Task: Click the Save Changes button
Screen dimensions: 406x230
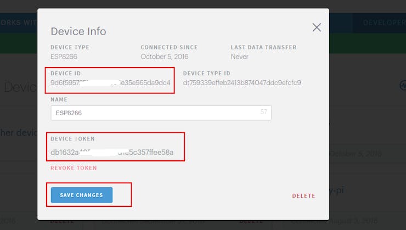Action: (82, 195)
